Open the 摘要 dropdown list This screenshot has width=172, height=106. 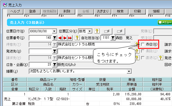[x=129, y=71]
